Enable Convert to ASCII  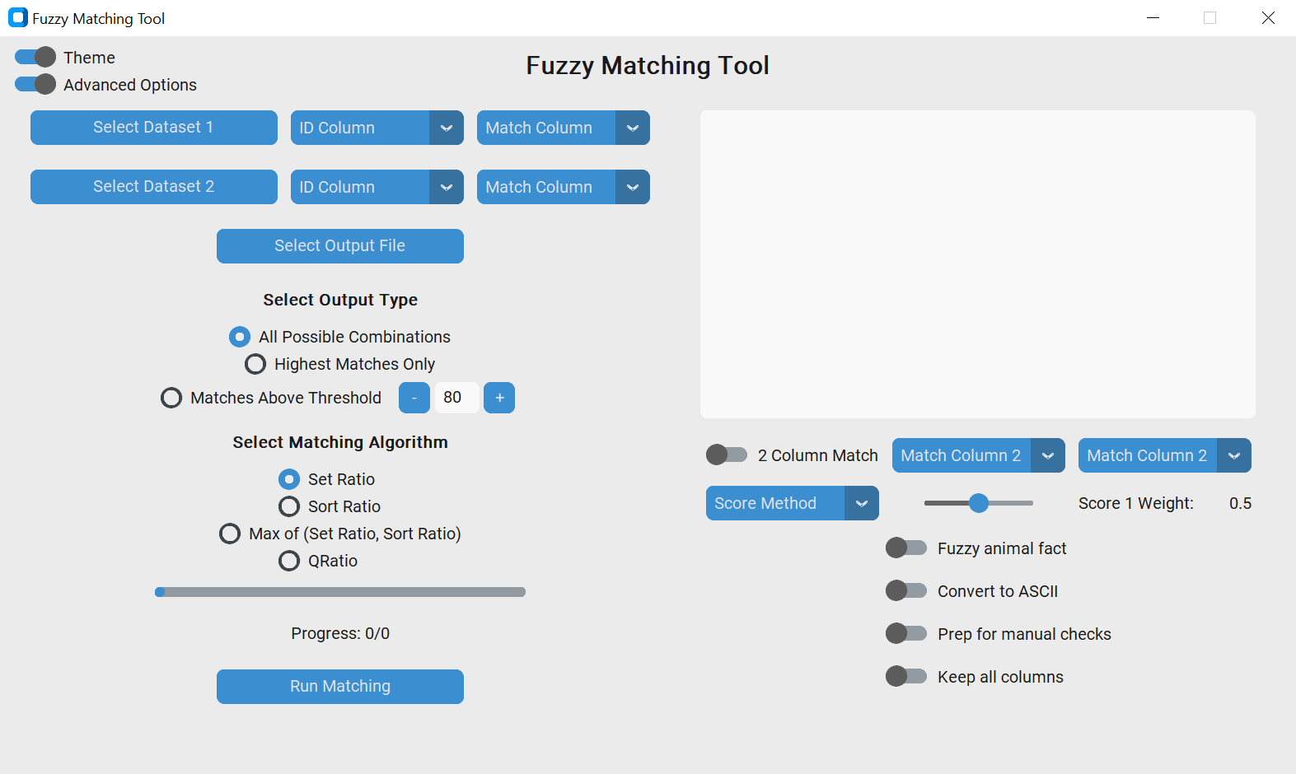click(906, 590)
